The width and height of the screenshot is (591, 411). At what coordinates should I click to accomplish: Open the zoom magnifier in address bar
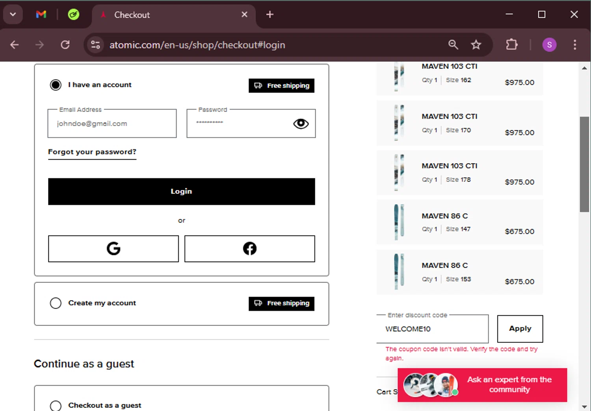tap(453, 45)
